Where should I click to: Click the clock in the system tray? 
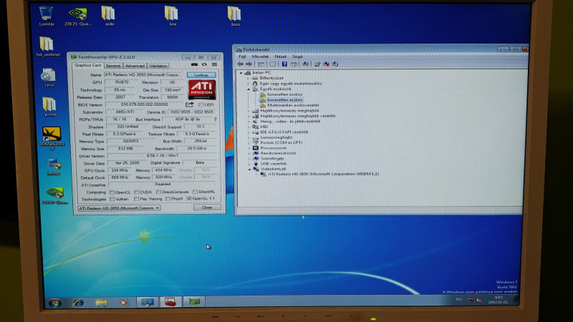pyautogui.click(x=498, y=300)
